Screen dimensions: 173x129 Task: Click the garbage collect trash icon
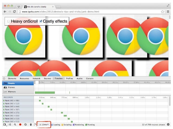coord(31,125)
